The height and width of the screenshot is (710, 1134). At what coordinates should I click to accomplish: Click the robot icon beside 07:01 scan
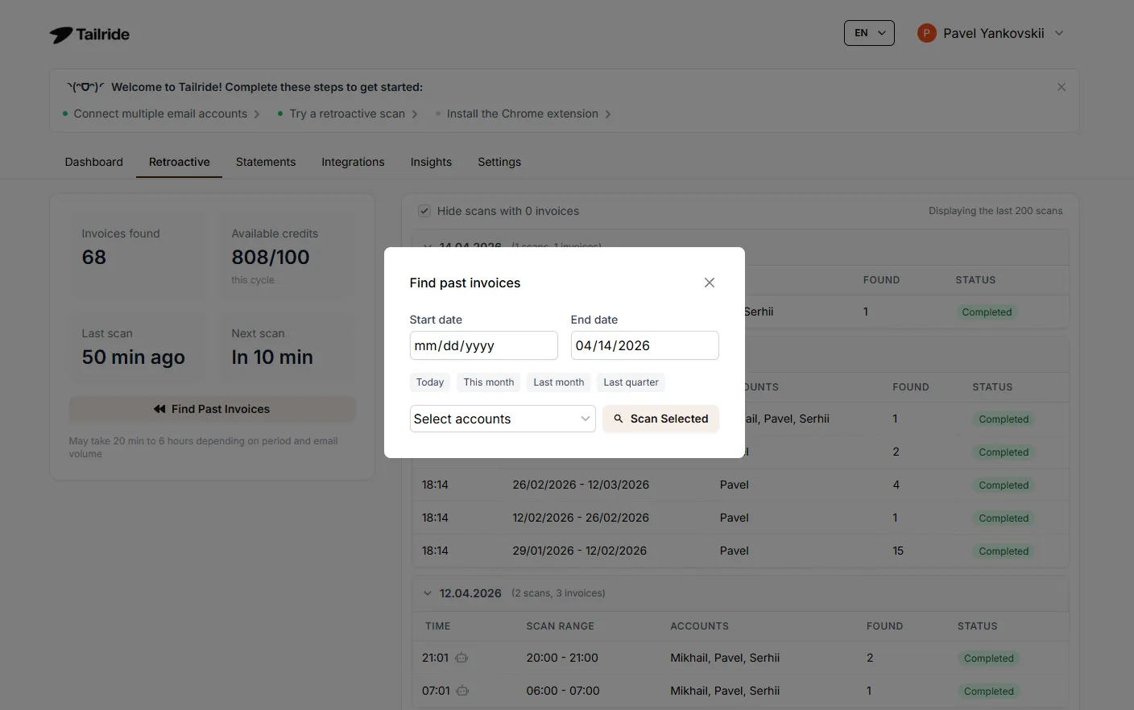462,691
